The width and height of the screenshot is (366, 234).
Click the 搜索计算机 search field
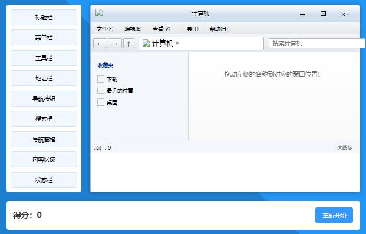click(316, 44)
